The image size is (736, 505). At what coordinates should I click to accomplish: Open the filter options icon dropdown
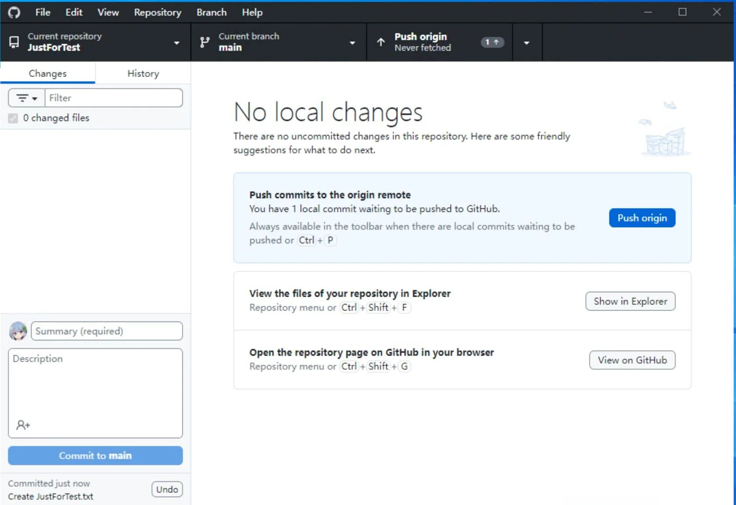coord(27,98)
